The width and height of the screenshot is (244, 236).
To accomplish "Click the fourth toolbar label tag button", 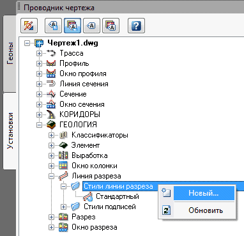I will (x=91, y=26).
